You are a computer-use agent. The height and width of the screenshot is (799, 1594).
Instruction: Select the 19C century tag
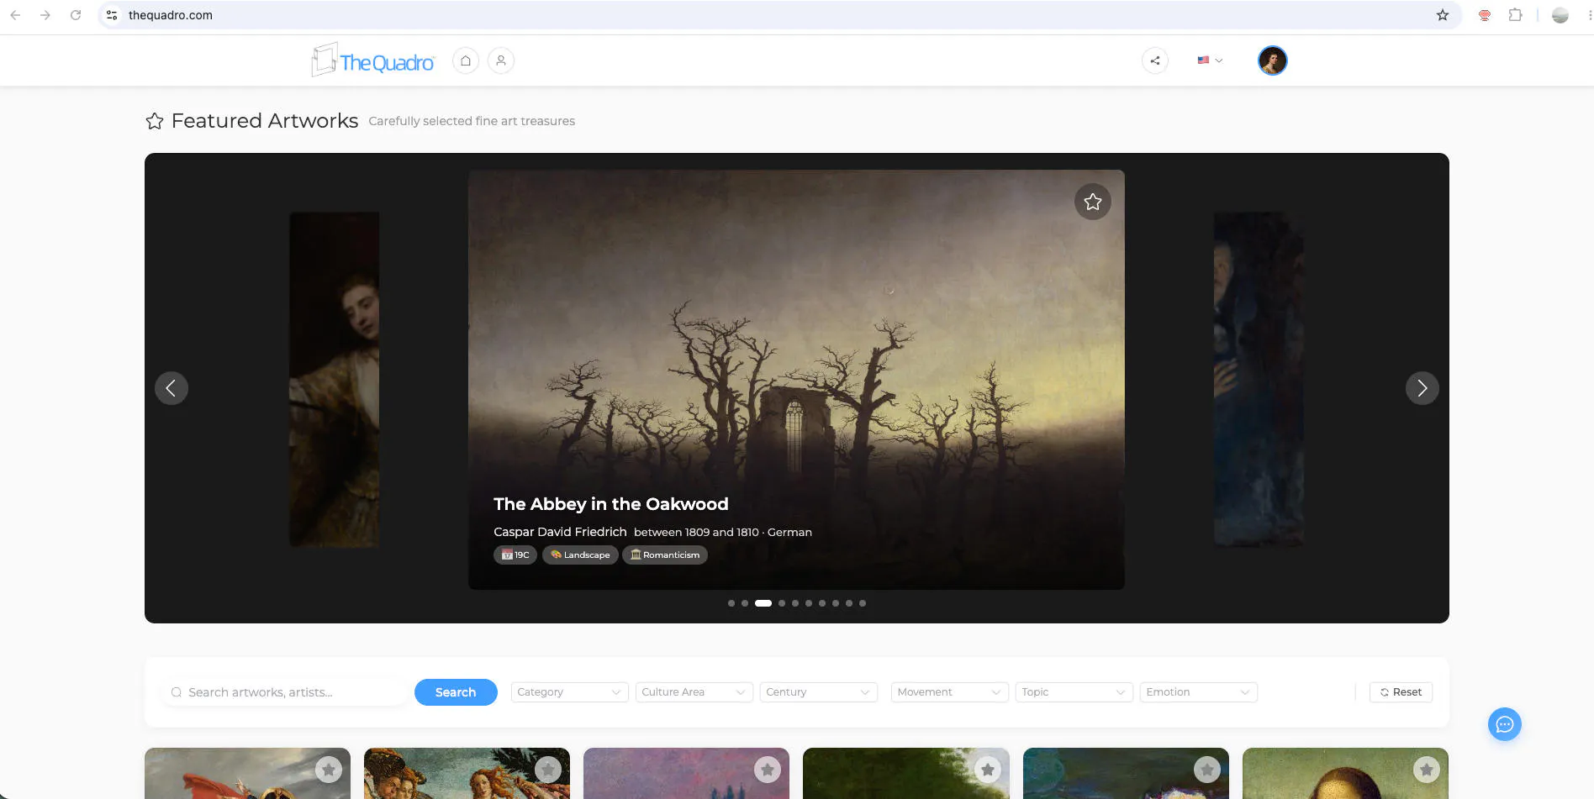[x=515, y=555]
